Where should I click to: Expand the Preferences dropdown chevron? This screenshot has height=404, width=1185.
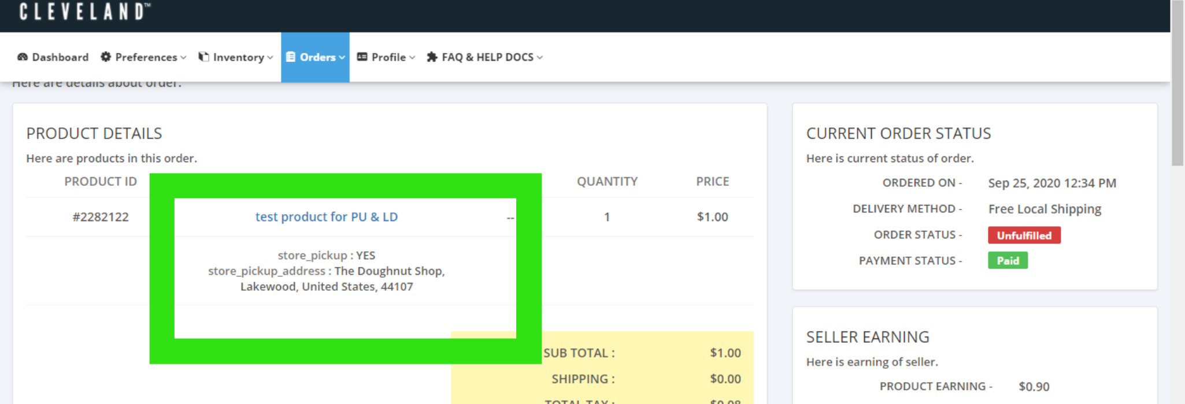click(x=183, y=58)
